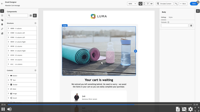Screen dimensions: 200x112
Task: Select the Montana Wind Jacket product image
Action: pos(77,97)
